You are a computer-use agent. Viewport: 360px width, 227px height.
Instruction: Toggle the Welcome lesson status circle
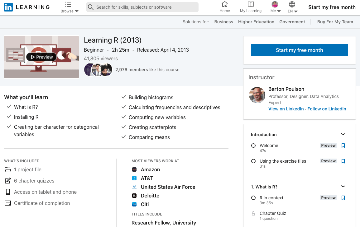[253, 146]
